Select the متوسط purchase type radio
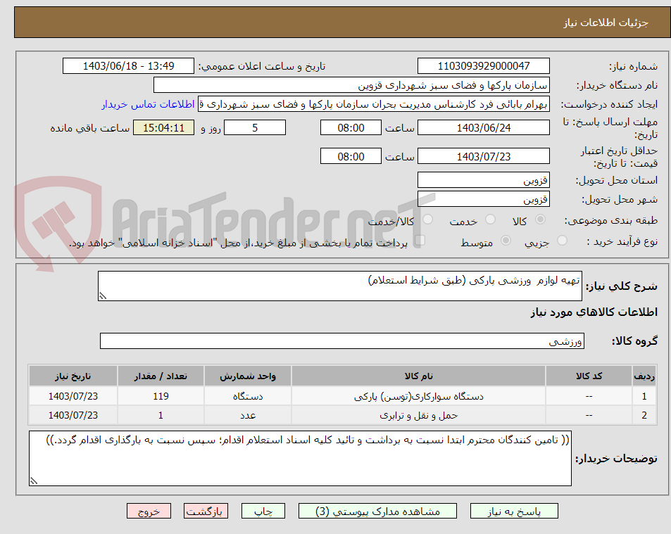This screenshot has width=671, height=534. point(506,241)
